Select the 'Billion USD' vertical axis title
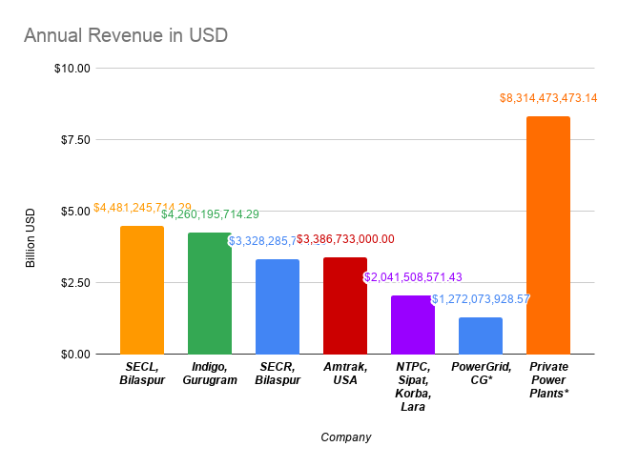Screen dimensions: 618x467 pos(31,238)
